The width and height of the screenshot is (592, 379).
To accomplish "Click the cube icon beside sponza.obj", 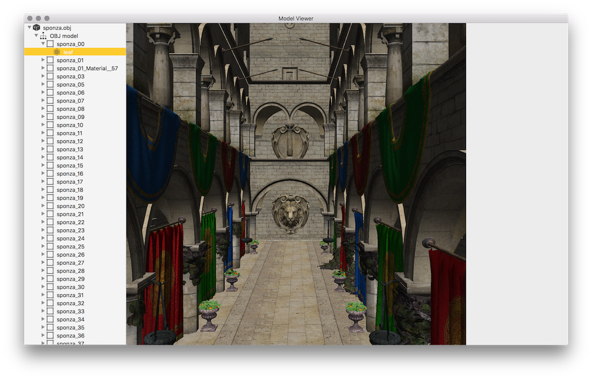I will pyautogui.click(x=37, y=28).
